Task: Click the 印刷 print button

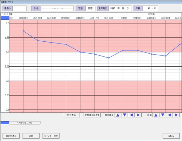Action: 31,136
